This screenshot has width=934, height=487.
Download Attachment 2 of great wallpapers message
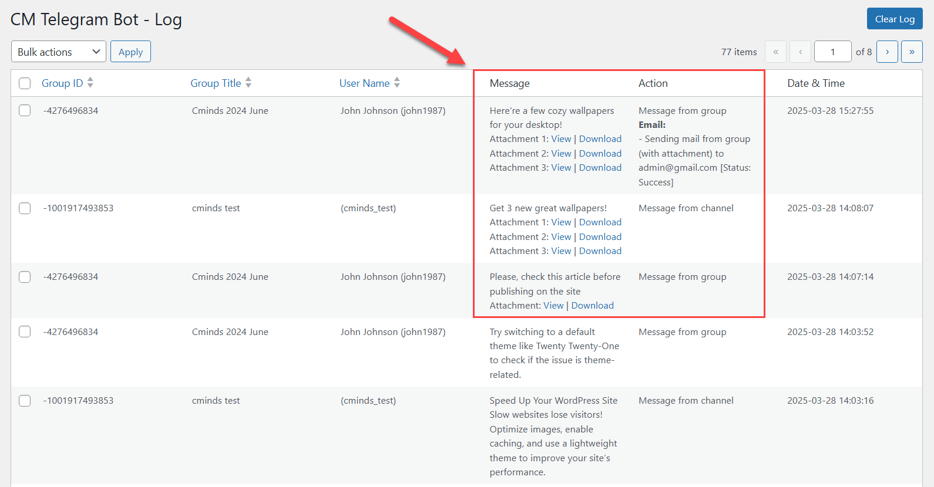coord(600,237)
